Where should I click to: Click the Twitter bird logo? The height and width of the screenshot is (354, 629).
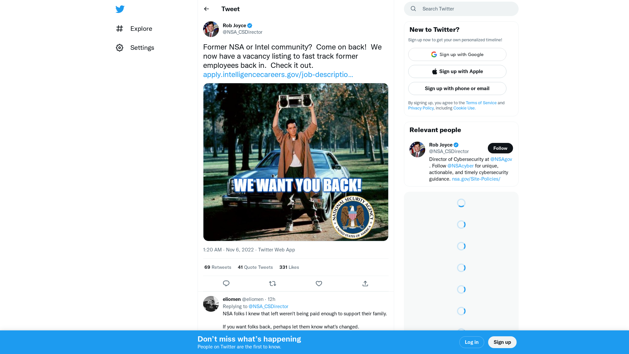(x=120, y=9)
